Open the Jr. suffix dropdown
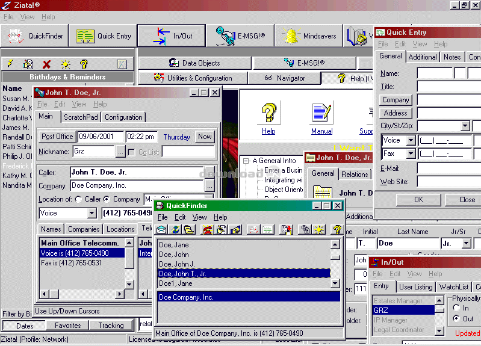 [x=467, y=244]
